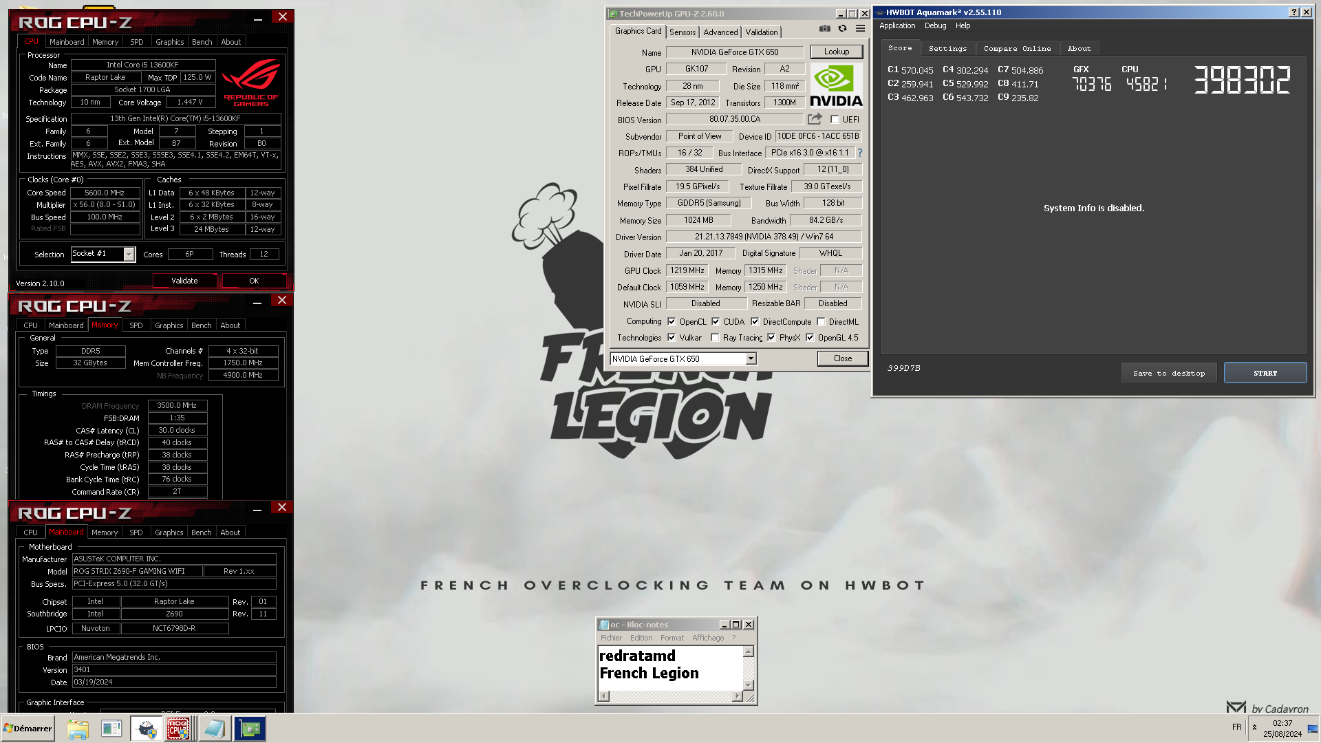Screen dimensions: 1321x743
Task: Click the system clock 02:37
Action: (x=1282, y=723)
